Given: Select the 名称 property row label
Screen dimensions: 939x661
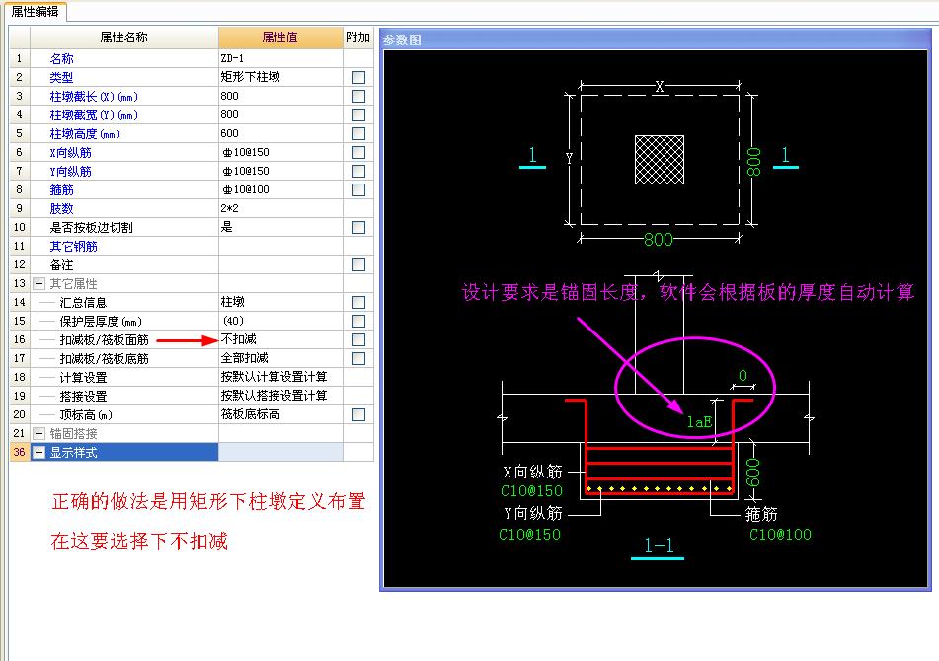Looking at the screenshot, I should [x=61, y=58].
